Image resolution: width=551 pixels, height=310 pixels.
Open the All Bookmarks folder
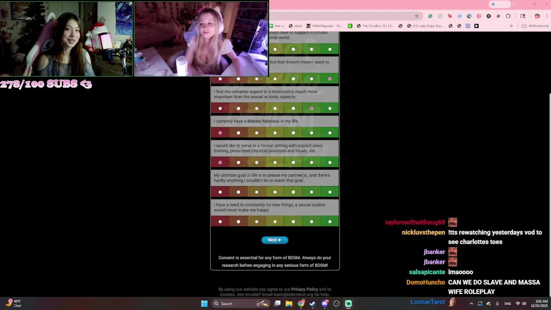[x=536, y=26]
